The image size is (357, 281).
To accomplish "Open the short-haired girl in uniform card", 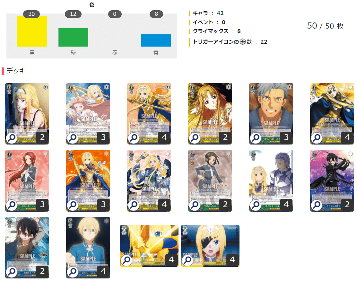I will tap(210, 180).
